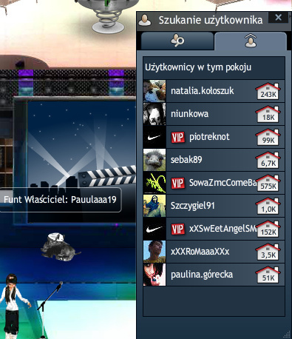Click sebak89's 6,7K house icon
Screen dimensions: 292x339
(268, 160)
